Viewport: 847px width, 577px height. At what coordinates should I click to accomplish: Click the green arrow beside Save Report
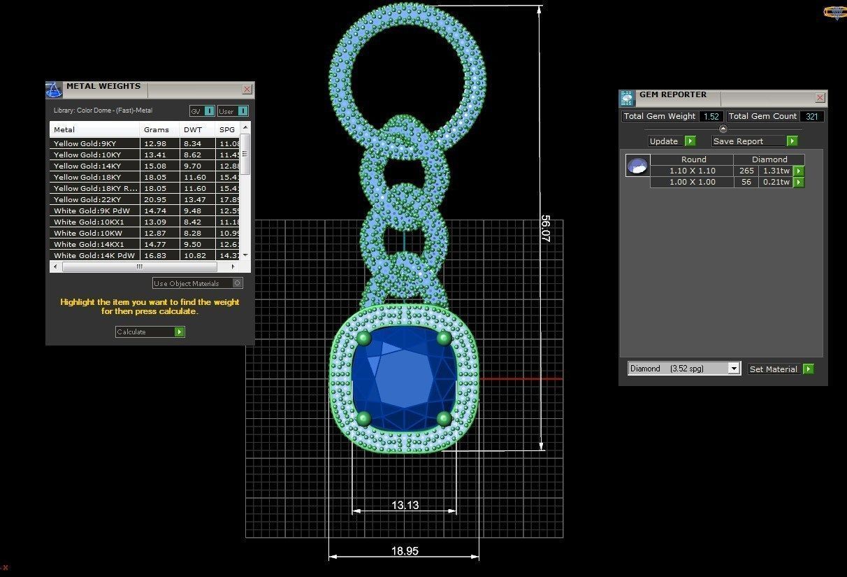792,141
